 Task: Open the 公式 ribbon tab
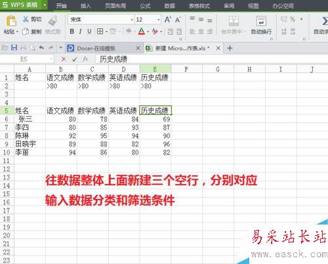coord(145,6)
